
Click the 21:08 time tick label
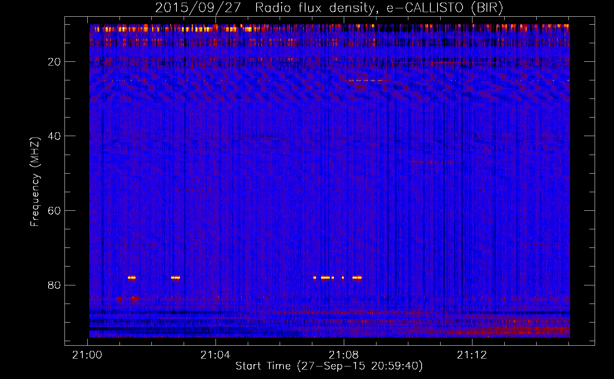pyautogui.click(x=344, y=355)
